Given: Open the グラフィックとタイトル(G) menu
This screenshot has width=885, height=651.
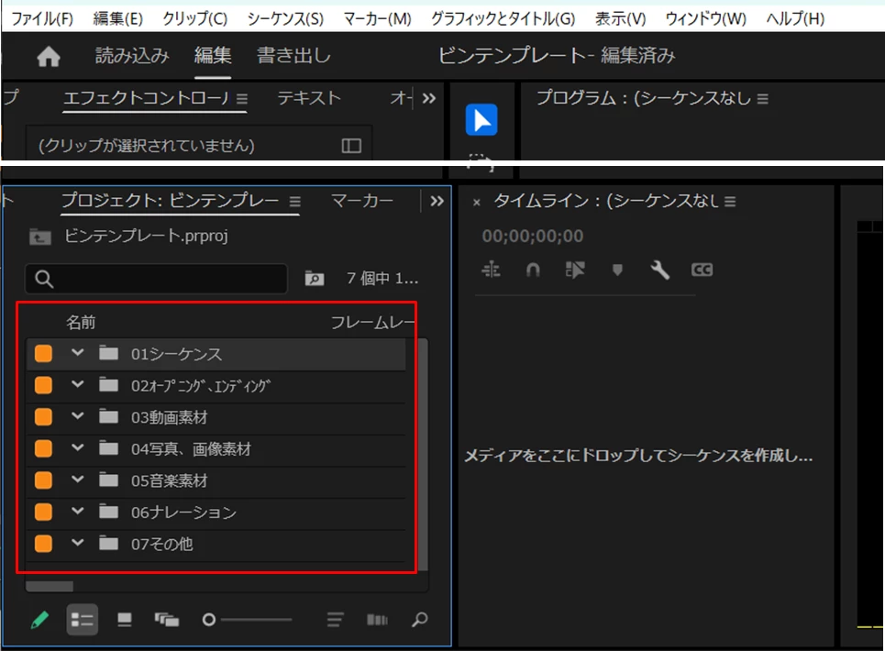Looking at the screenshot, I should click(503, 19).
